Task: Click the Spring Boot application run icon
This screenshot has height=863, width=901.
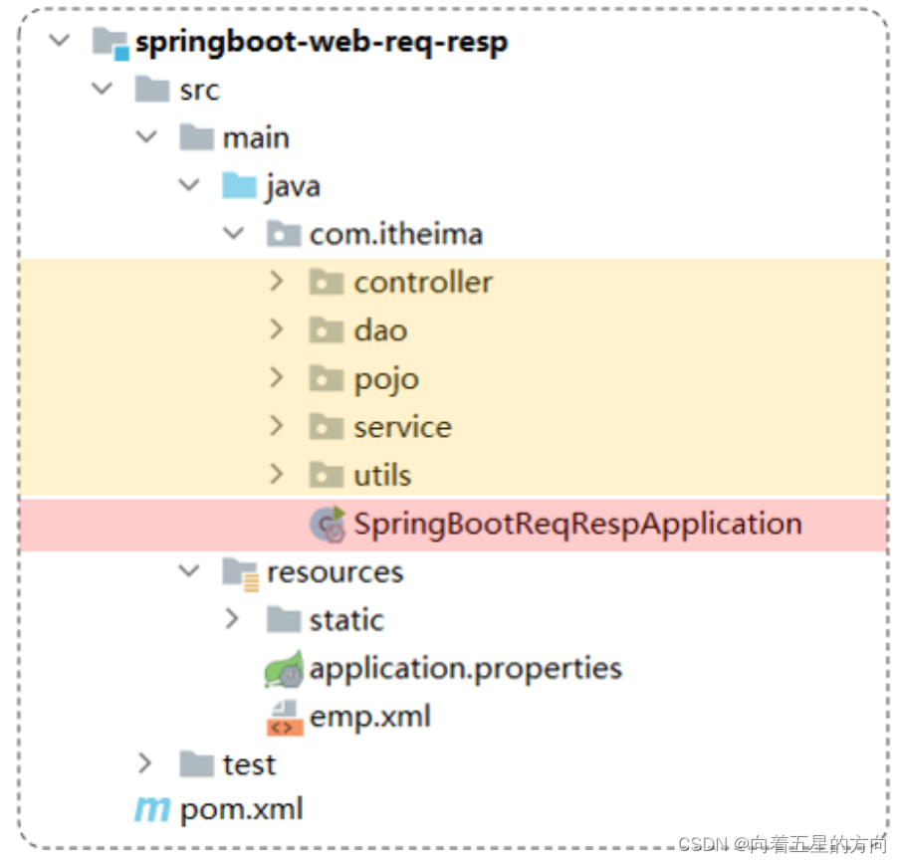Action: coord(329,523)
